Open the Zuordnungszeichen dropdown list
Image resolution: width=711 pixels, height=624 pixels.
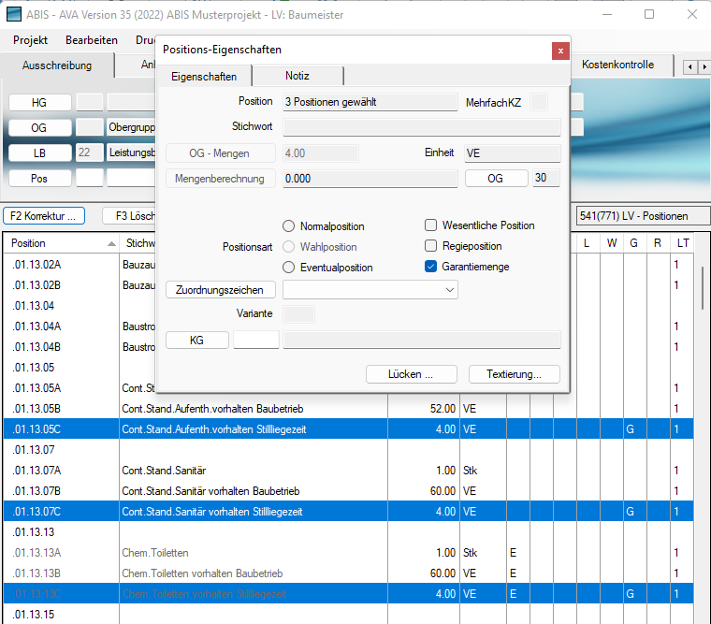tap(449, 290)
